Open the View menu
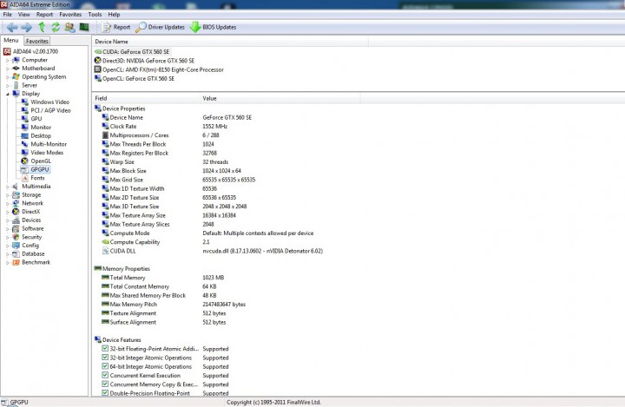Viewport: 625px width, 407px height. (x=24, y=15)
